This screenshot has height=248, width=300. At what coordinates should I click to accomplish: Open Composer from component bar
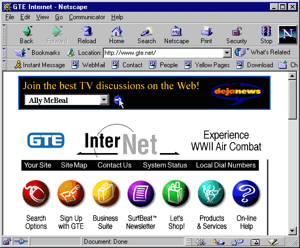click(x=273, y=242)
